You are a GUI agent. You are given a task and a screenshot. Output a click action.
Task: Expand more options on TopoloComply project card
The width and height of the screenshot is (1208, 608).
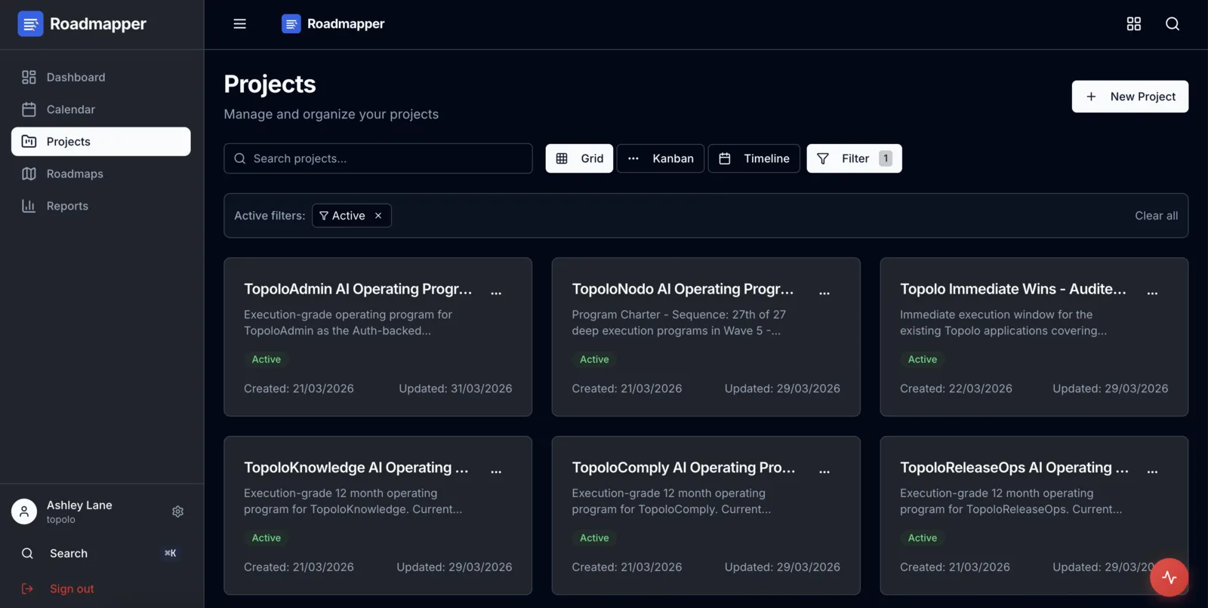click(x=824, y=471)
